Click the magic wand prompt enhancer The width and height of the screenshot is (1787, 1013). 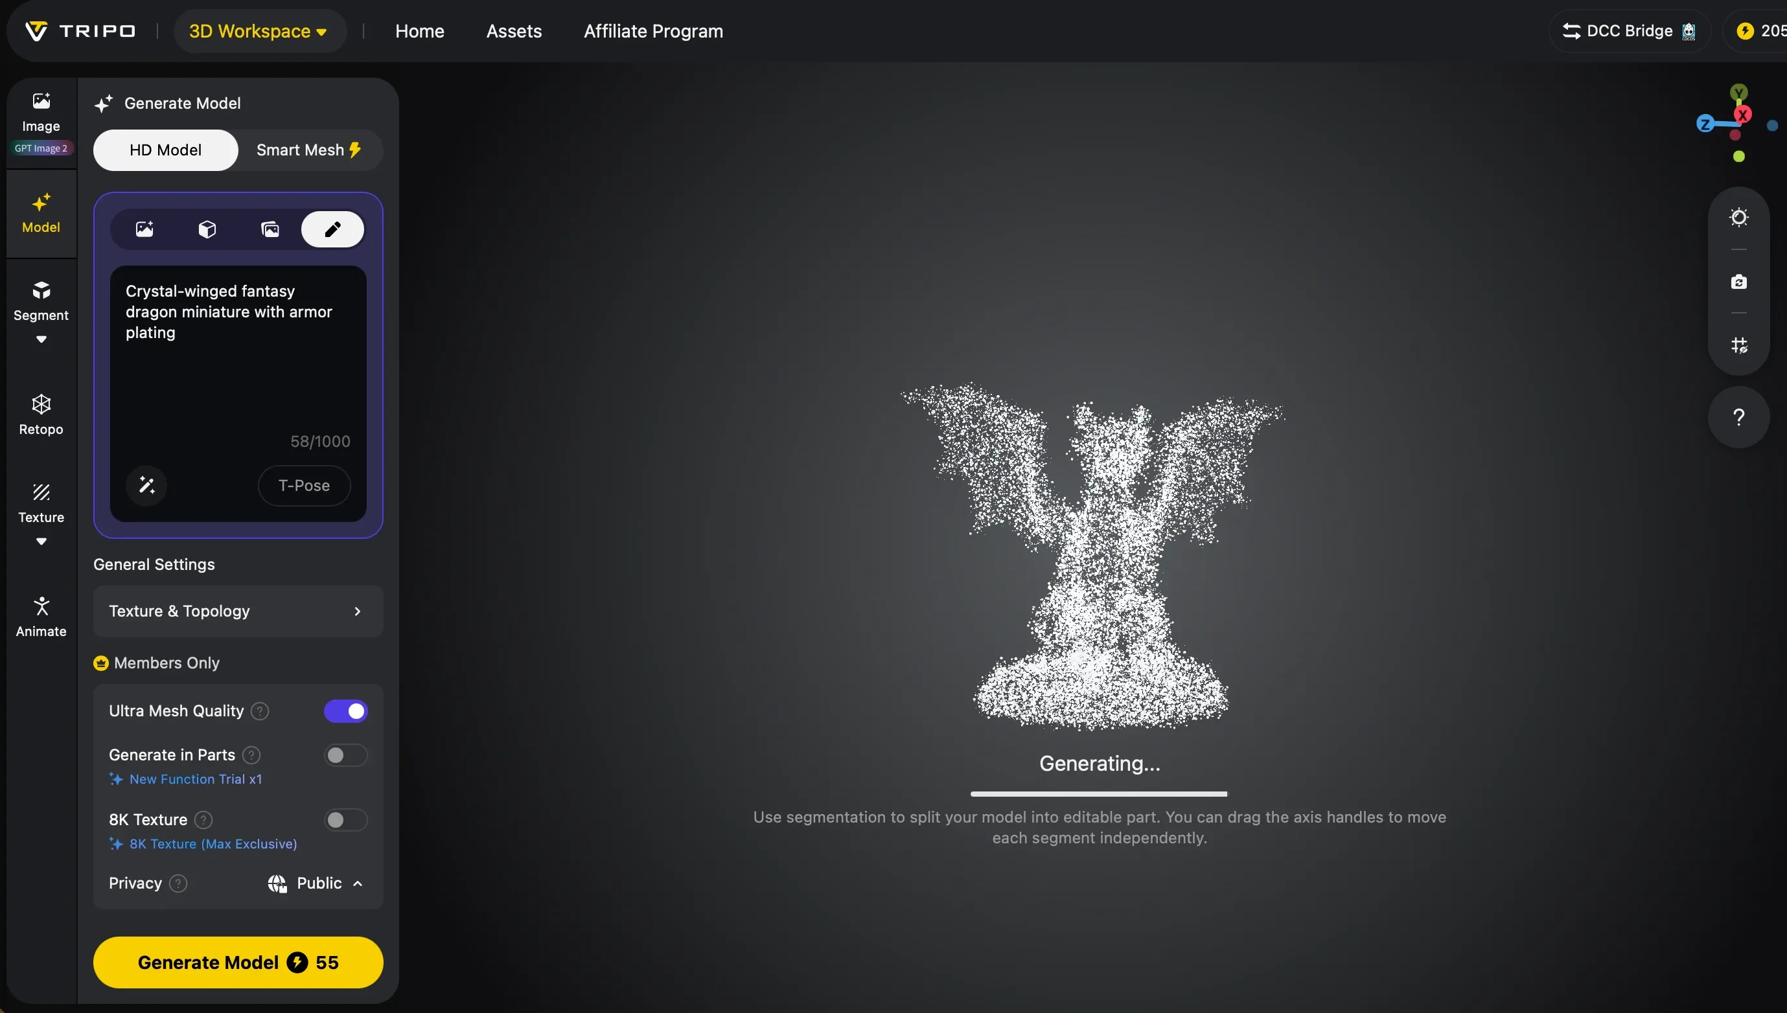pos(146,485)
